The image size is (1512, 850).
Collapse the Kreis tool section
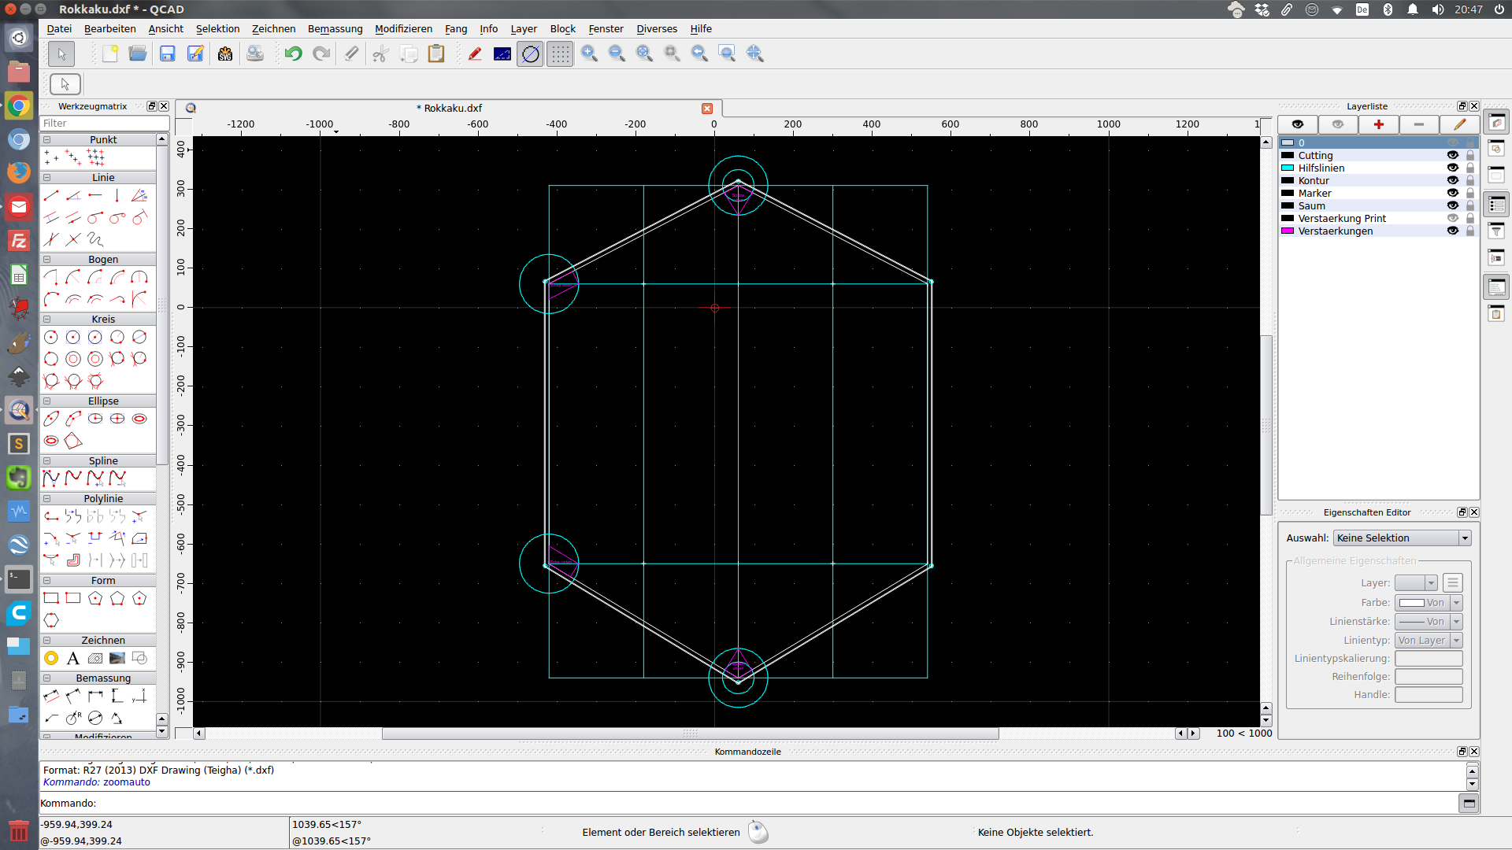pyautogui.click(x=47, y=319)
